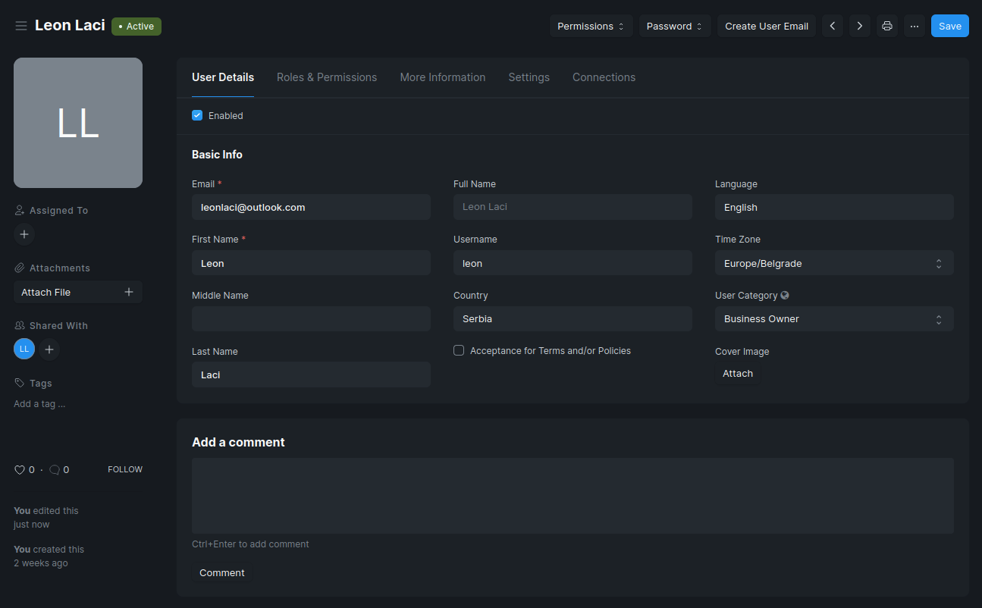This screenshot has width=982, height=608.
Task: Click Create User Email button
Action: coord(766,26)
